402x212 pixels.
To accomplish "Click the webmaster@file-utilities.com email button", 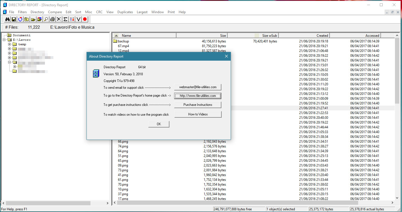I will (x=198, y=87).
